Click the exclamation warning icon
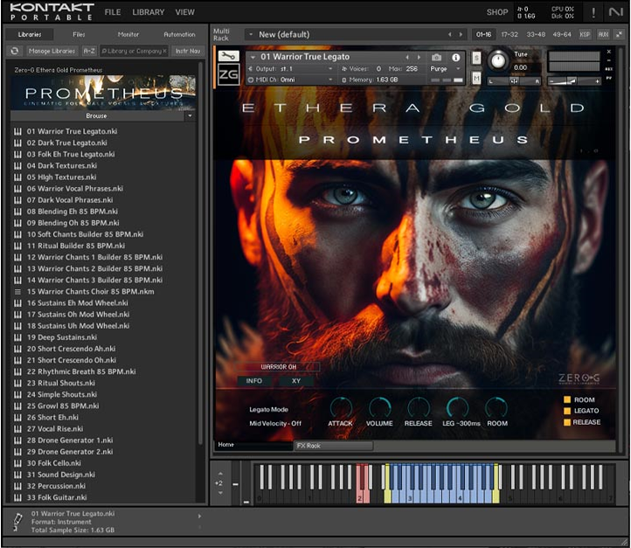631x548 pixels. point(593,12)
